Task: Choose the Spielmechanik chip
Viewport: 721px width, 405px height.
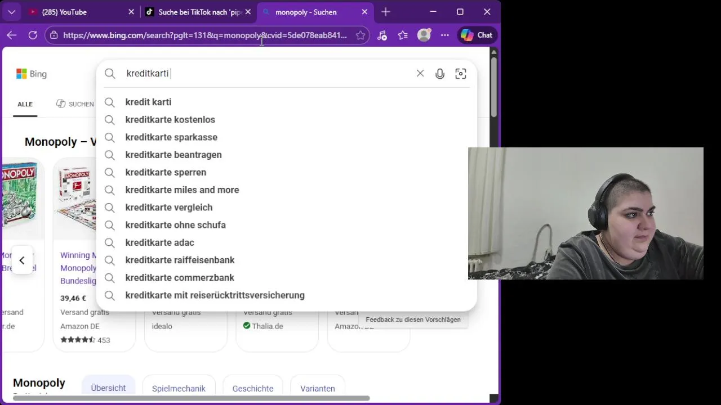Action: tap(179, 388)
